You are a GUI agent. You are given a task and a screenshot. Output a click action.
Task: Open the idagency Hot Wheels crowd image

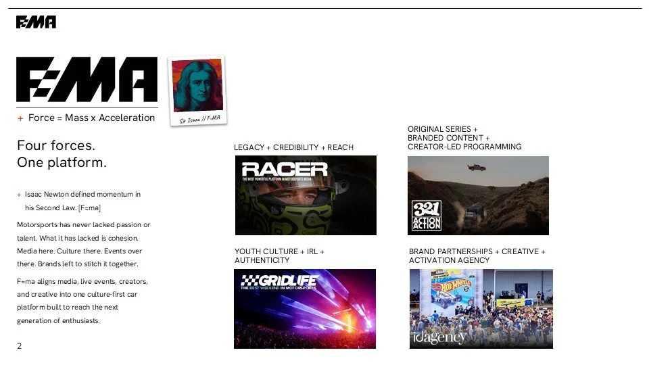click(481, 309)
